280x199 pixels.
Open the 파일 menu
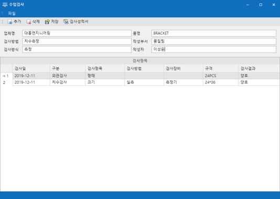point(12,13)
